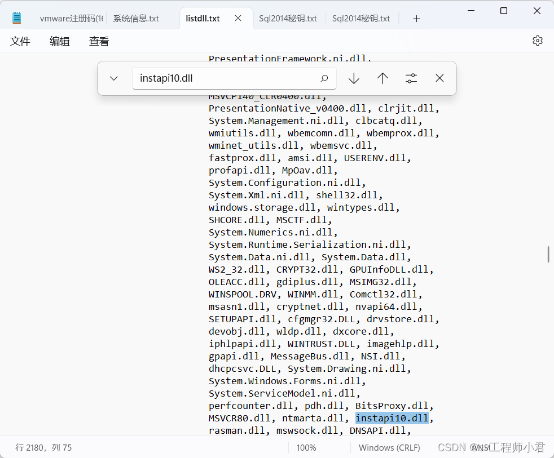Open a new tab with the plus icon
This screenshot has width=554, height=458.
416,18
